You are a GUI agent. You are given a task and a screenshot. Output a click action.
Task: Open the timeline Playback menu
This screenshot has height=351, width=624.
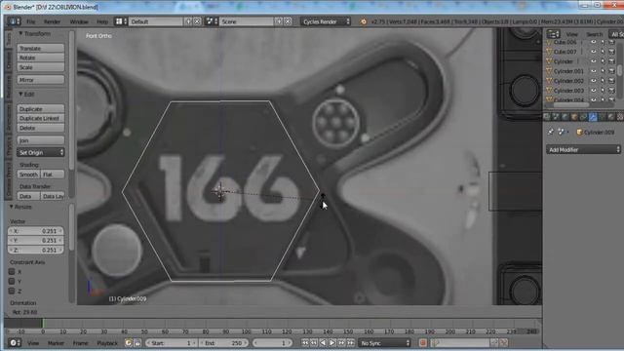coord(107,342)
